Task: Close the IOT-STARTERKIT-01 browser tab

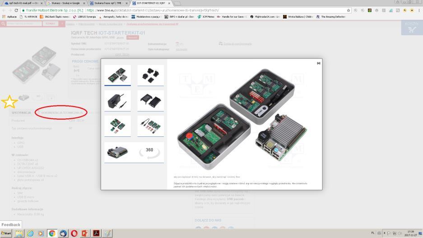Action: (169, 3)
